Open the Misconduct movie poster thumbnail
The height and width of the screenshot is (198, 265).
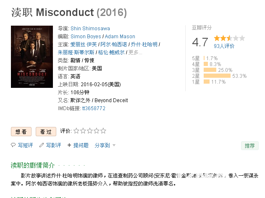32,57
